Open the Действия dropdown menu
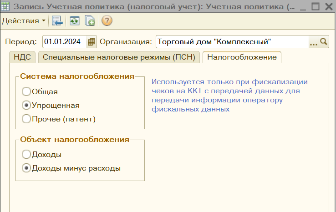Viewport: 336px width, 212px height. [x=24, y=21]
